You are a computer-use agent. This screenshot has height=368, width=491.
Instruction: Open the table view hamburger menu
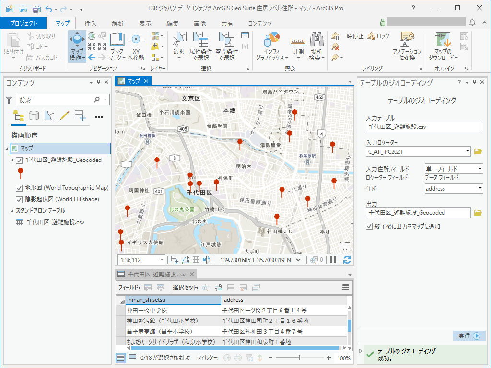pyautogui.click(x=346, y=287)
